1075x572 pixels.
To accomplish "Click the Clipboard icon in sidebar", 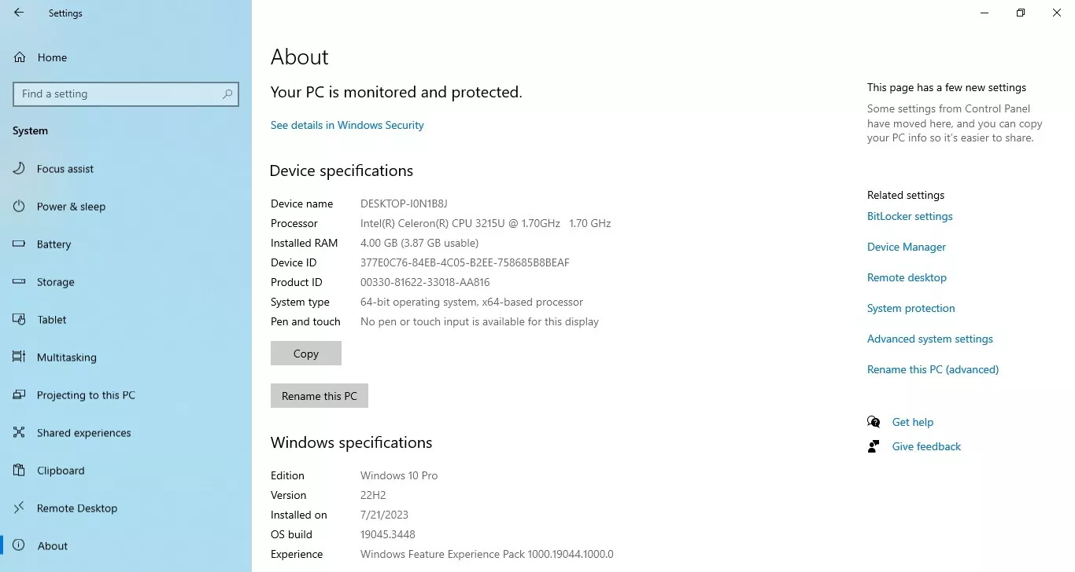I will click(20, 471).
